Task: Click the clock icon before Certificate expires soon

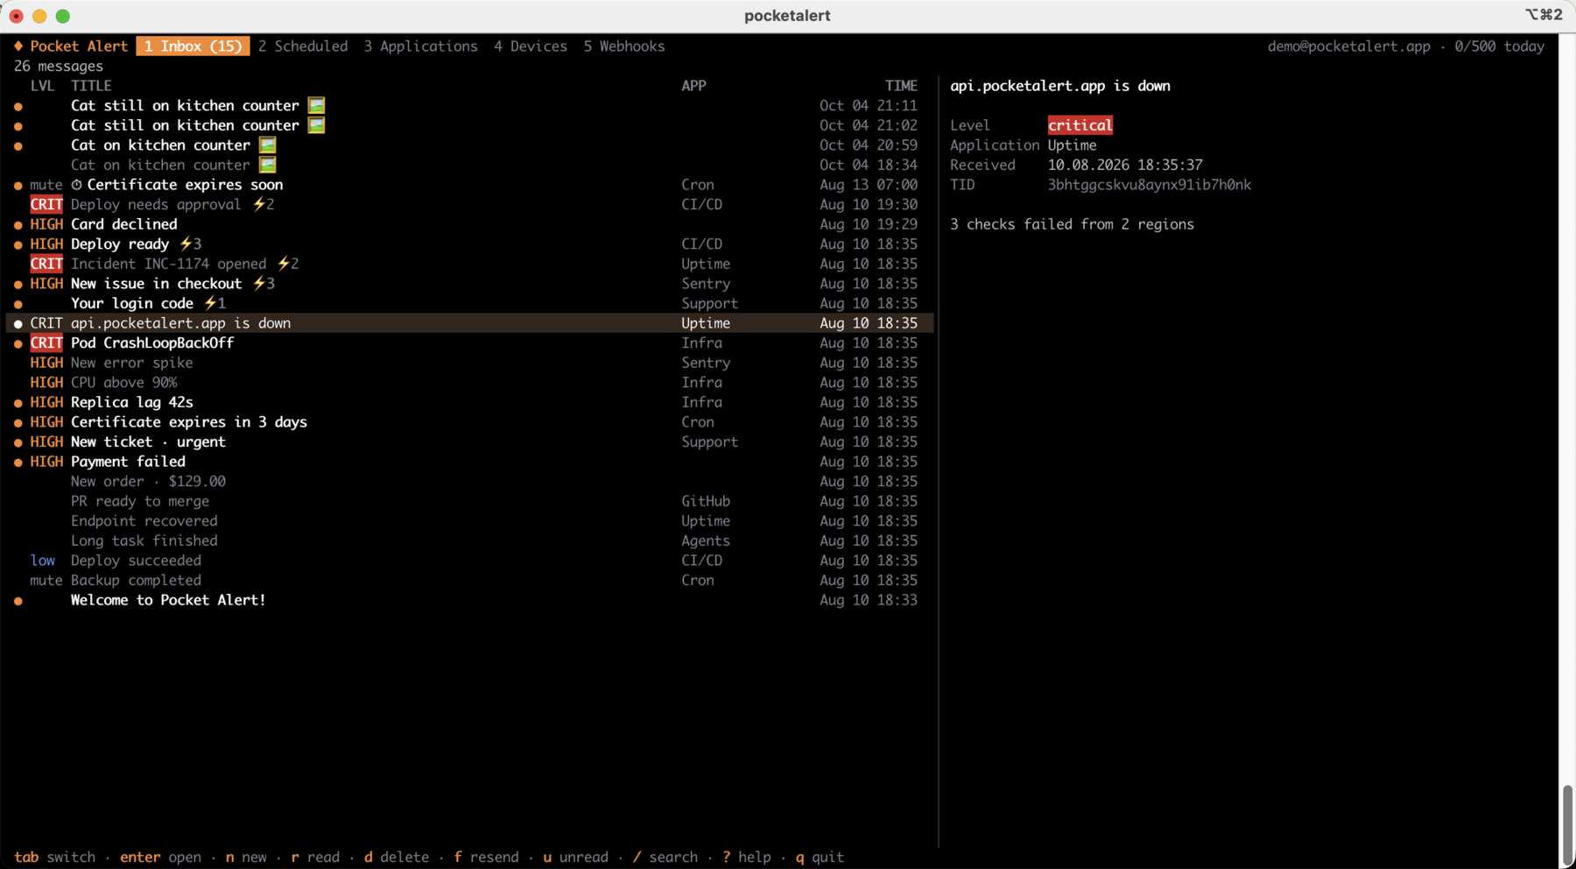Action: tap(77, 185)
